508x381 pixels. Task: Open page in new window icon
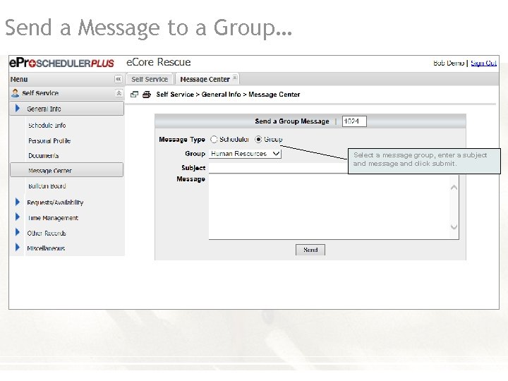(134, 95)
